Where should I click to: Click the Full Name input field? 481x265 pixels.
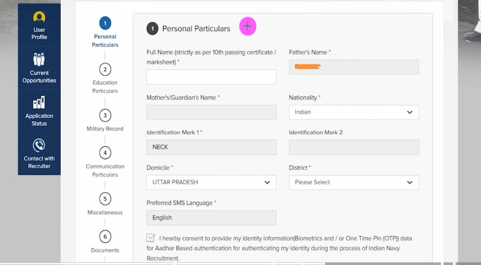211,77
